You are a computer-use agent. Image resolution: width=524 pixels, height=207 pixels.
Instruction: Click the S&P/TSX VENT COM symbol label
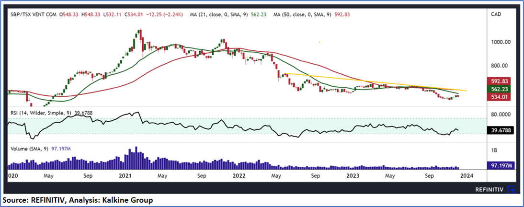click(x=33, y=15)
